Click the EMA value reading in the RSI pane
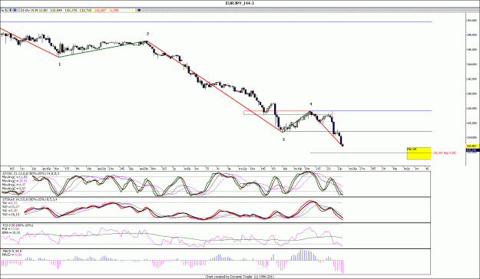Screen dimensions: 480x279 click(16, 232)
